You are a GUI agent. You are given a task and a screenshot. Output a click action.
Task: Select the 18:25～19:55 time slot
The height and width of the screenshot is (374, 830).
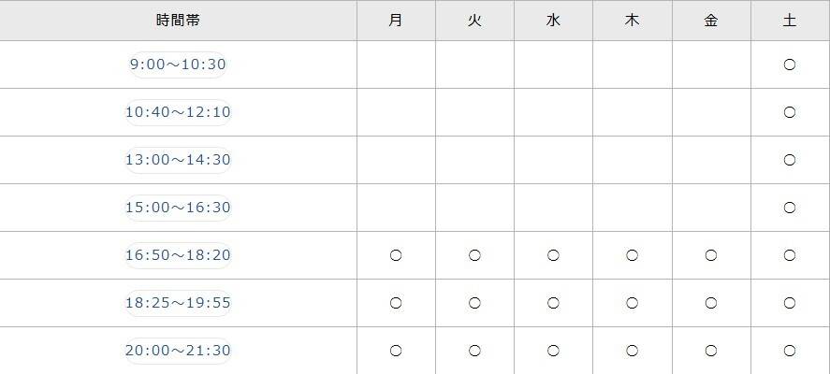(178, 303)
